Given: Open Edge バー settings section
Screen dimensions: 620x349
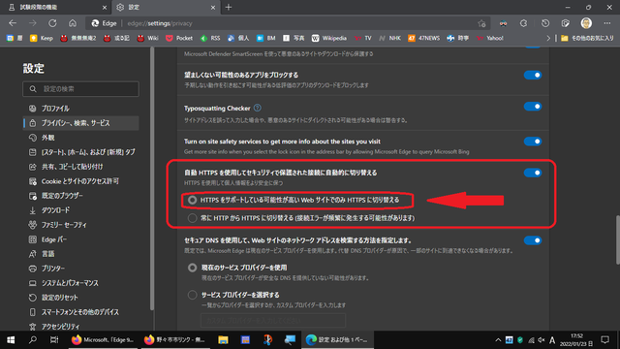Looking at the screenshot, I should coord(80,239).
